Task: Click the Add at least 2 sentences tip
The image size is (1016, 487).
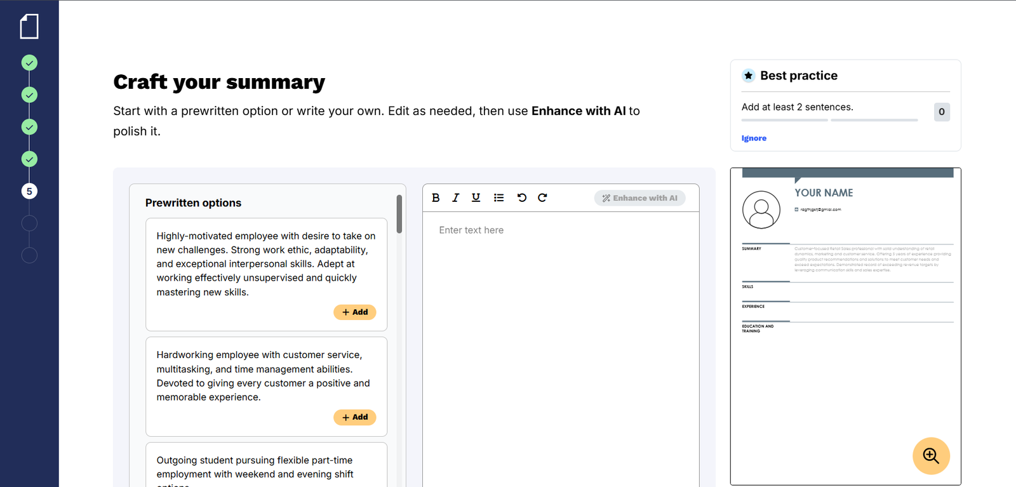Action: (798, 107)
